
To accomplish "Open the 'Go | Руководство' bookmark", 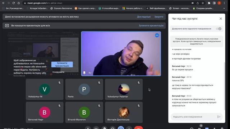I will coord(13,8).
